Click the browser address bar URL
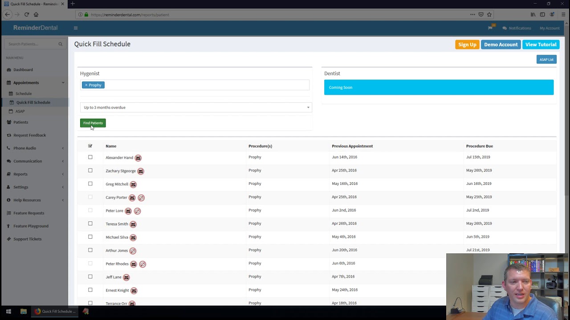This screenshot has width=570, height=320. 130,15
